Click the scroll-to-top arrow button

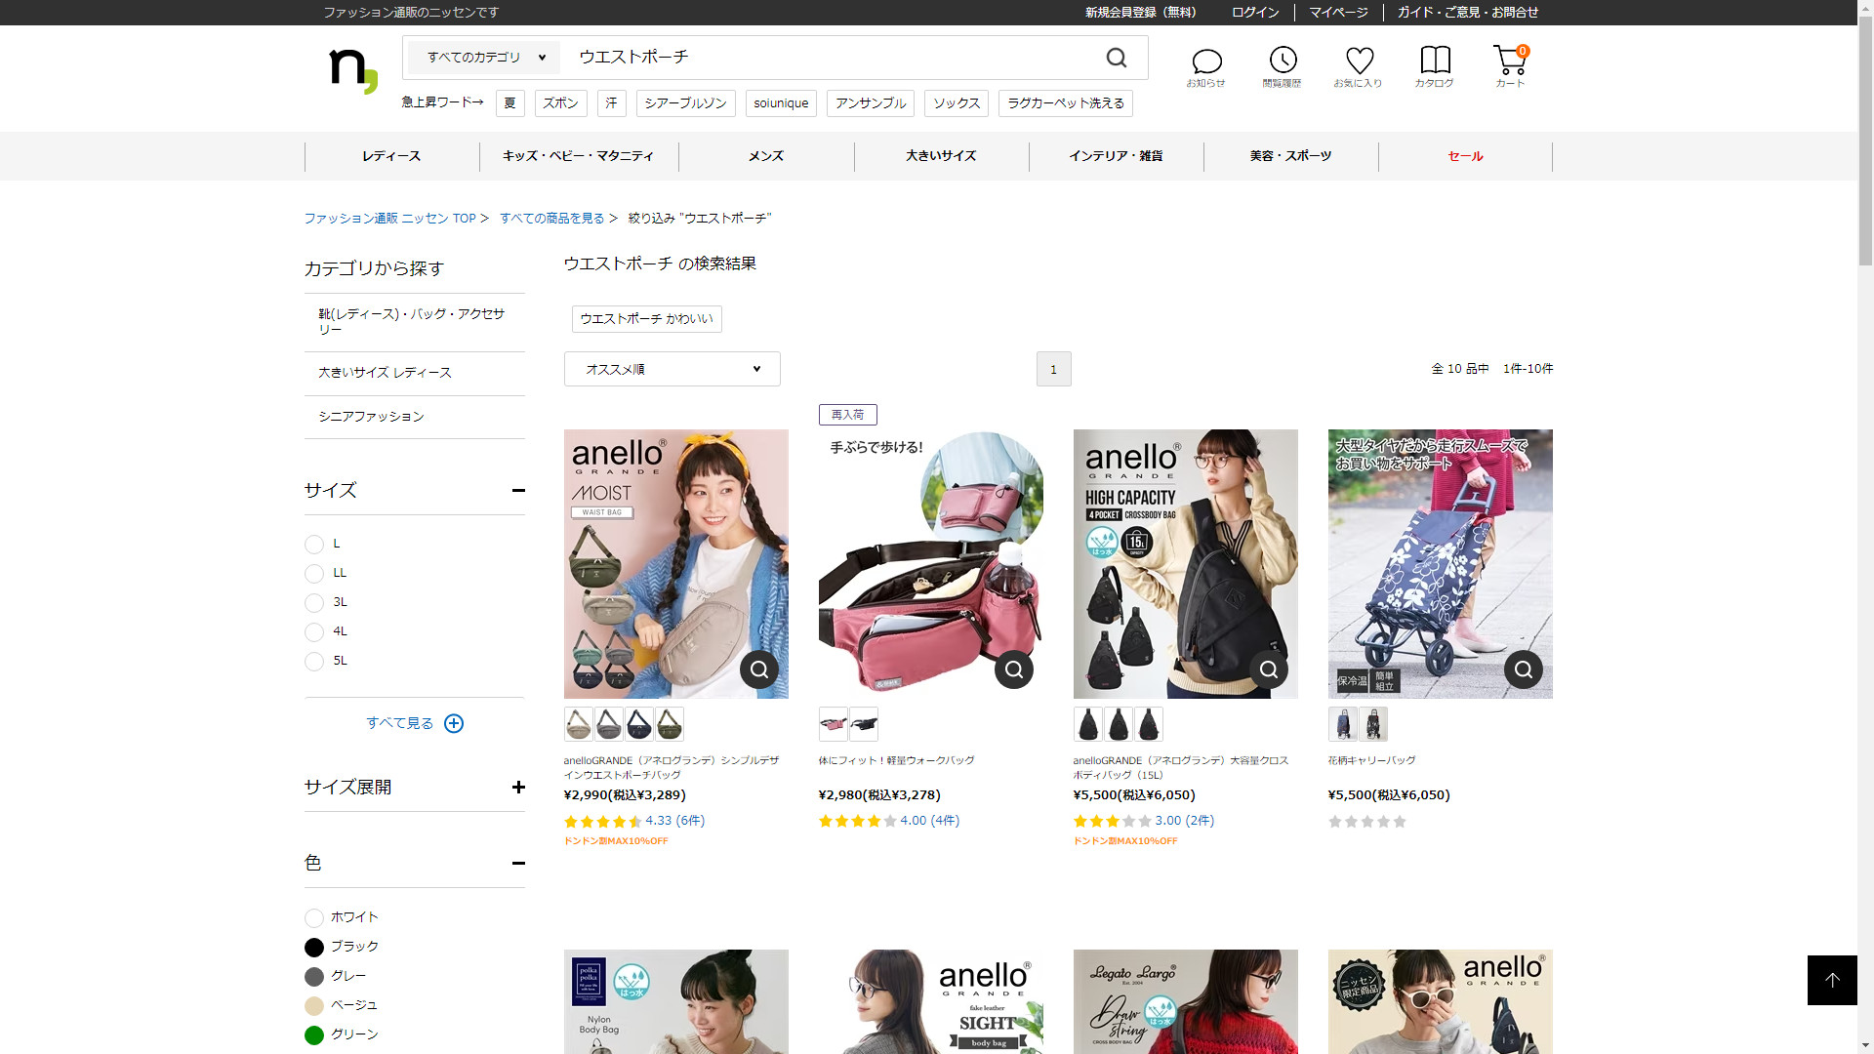click(1831, 980)
